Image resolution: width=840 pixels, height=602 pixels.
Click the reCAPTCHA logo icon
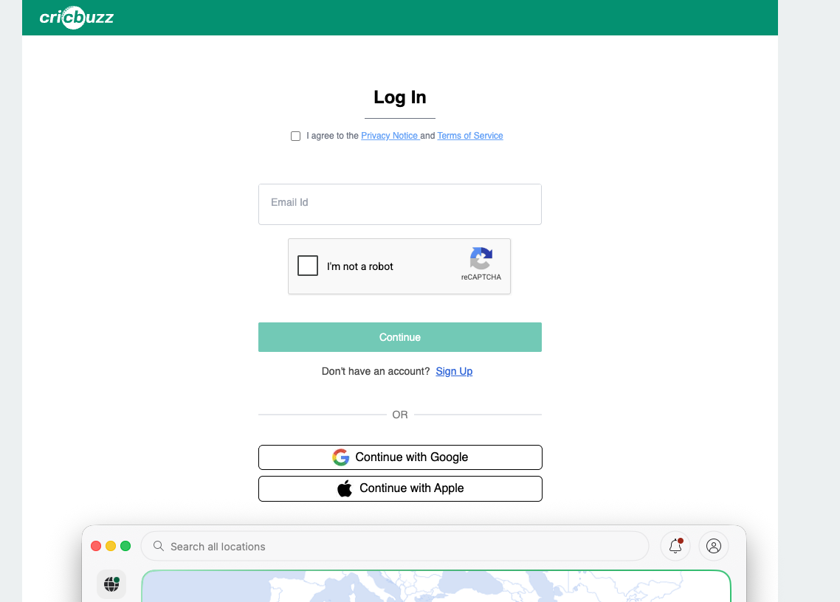[x=481, y=258]
